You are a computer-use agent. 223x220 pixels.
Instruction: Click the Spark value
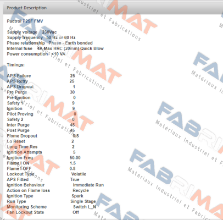tap(77, 196)
